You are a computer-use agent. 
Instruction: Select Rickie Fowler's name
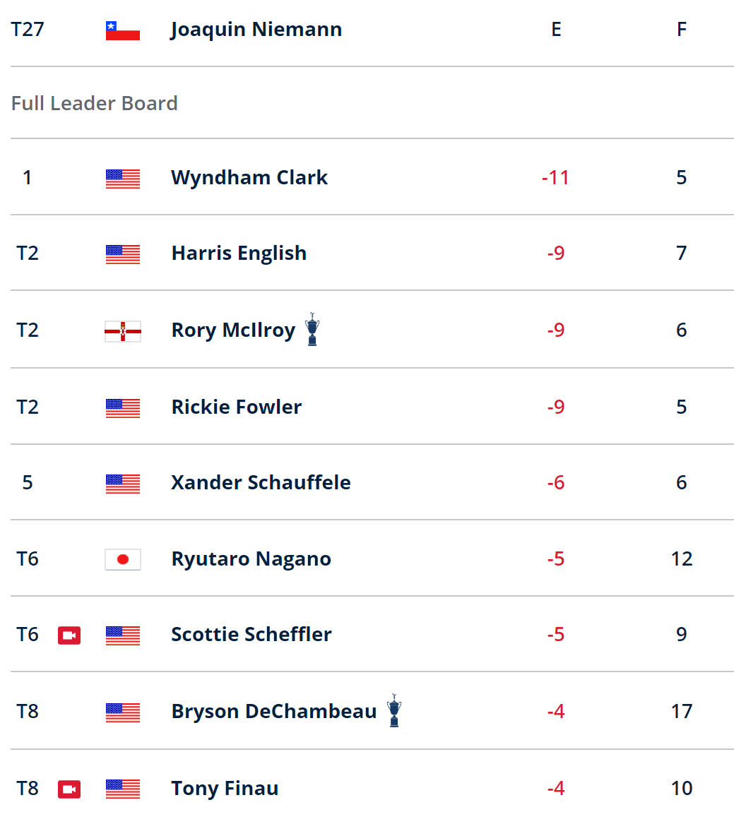(x=237, y=407)
